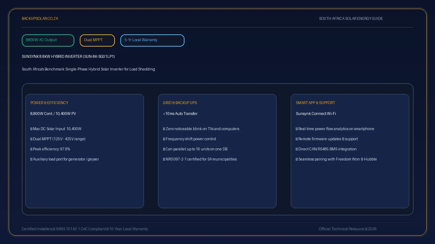435x244 pixels.
Task: Click Official Technical Resource 2026 footer
Action: (348, 229)
